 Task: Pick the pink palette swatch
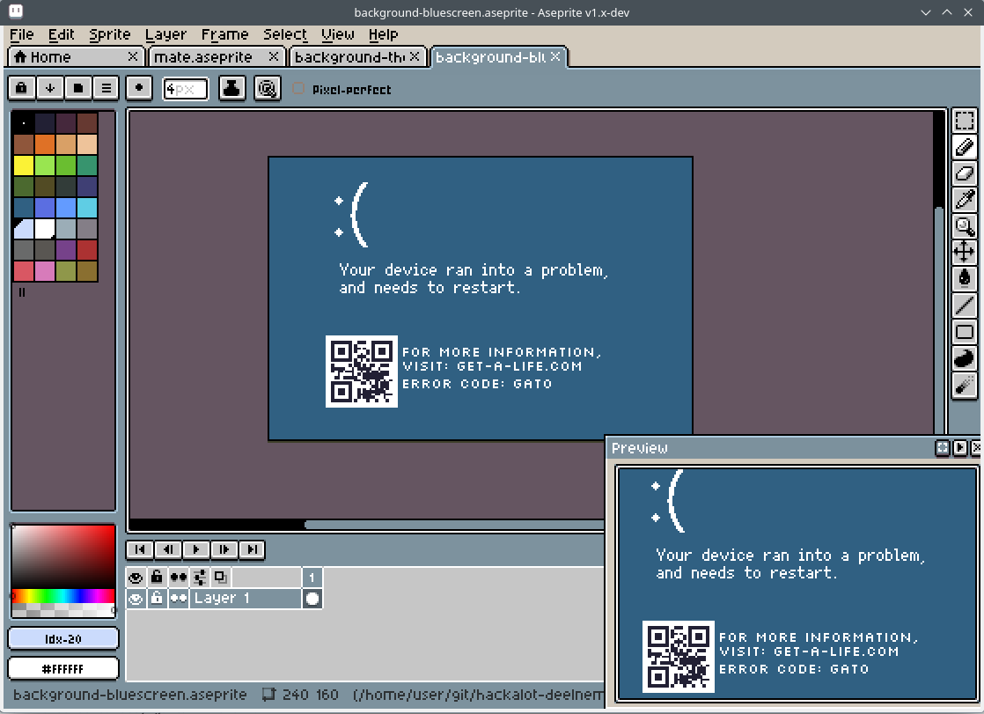point(45,270)
